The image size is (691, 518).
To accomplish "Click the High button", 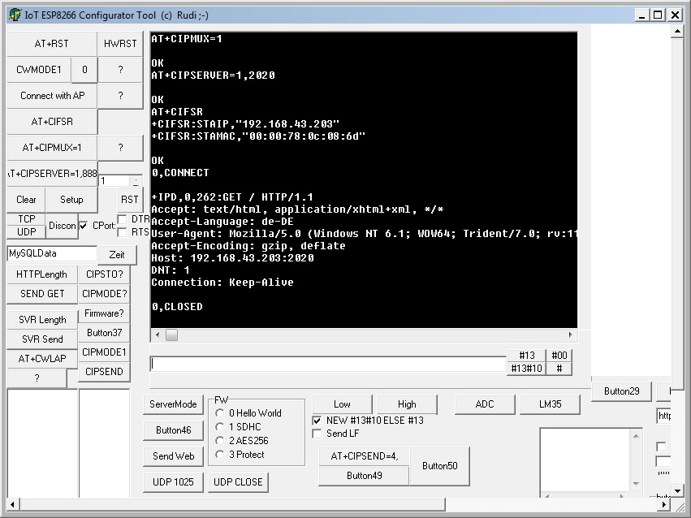I will coord(407,404).
